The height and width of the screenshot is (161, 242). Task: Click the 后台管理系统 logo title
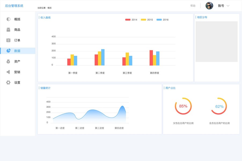pos(14,6)
